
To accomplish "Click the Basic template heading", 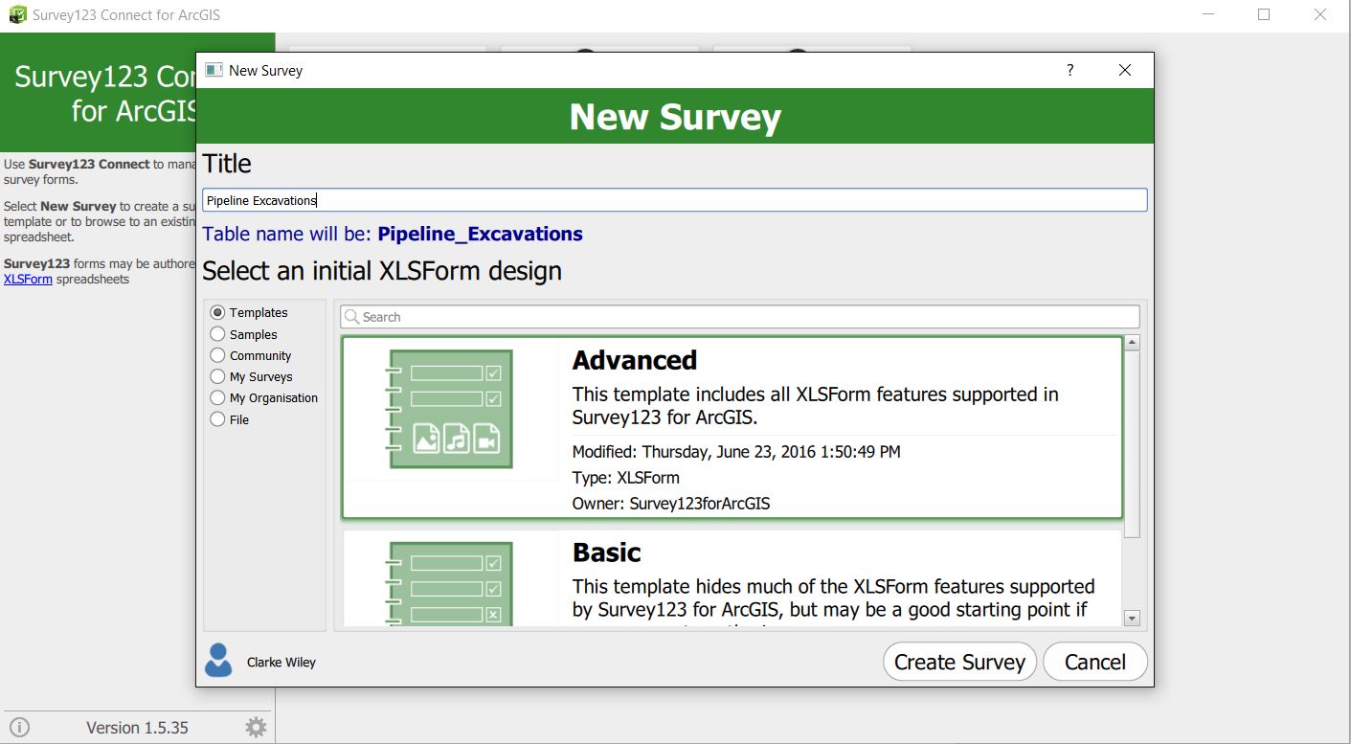I will [x=607, y=552].
